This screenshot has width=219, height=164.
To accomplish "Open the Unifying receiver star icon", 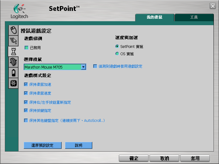I will 13,83.
